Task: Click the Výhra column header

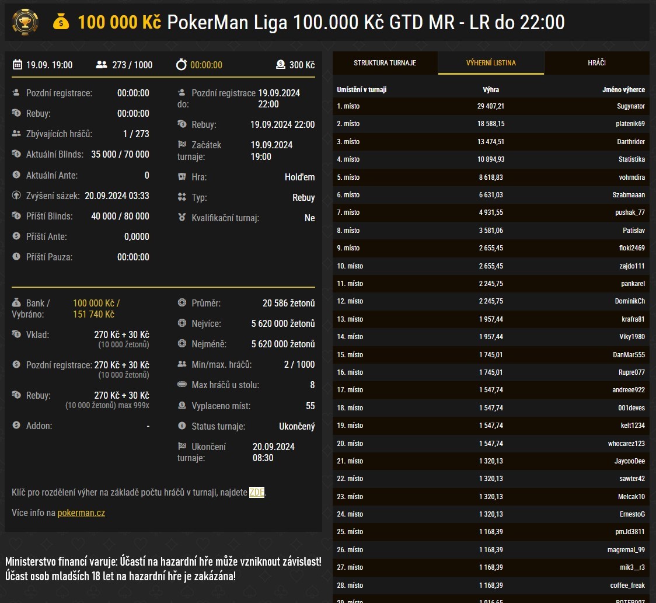Action: [490, 90]
